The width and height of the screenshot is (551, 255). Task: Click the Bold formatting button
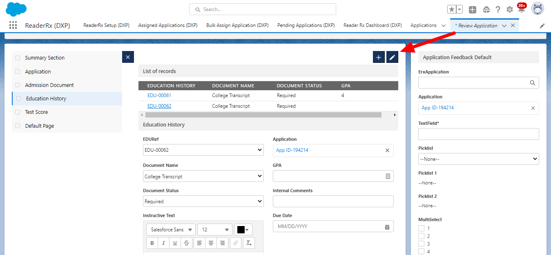(152, 243)
